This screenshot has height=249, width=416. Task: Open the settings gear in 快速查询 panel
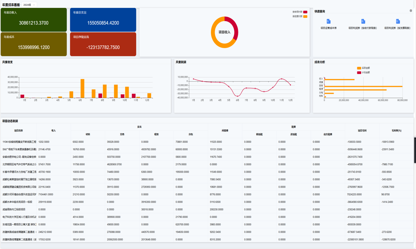click(x=411, y=11)
